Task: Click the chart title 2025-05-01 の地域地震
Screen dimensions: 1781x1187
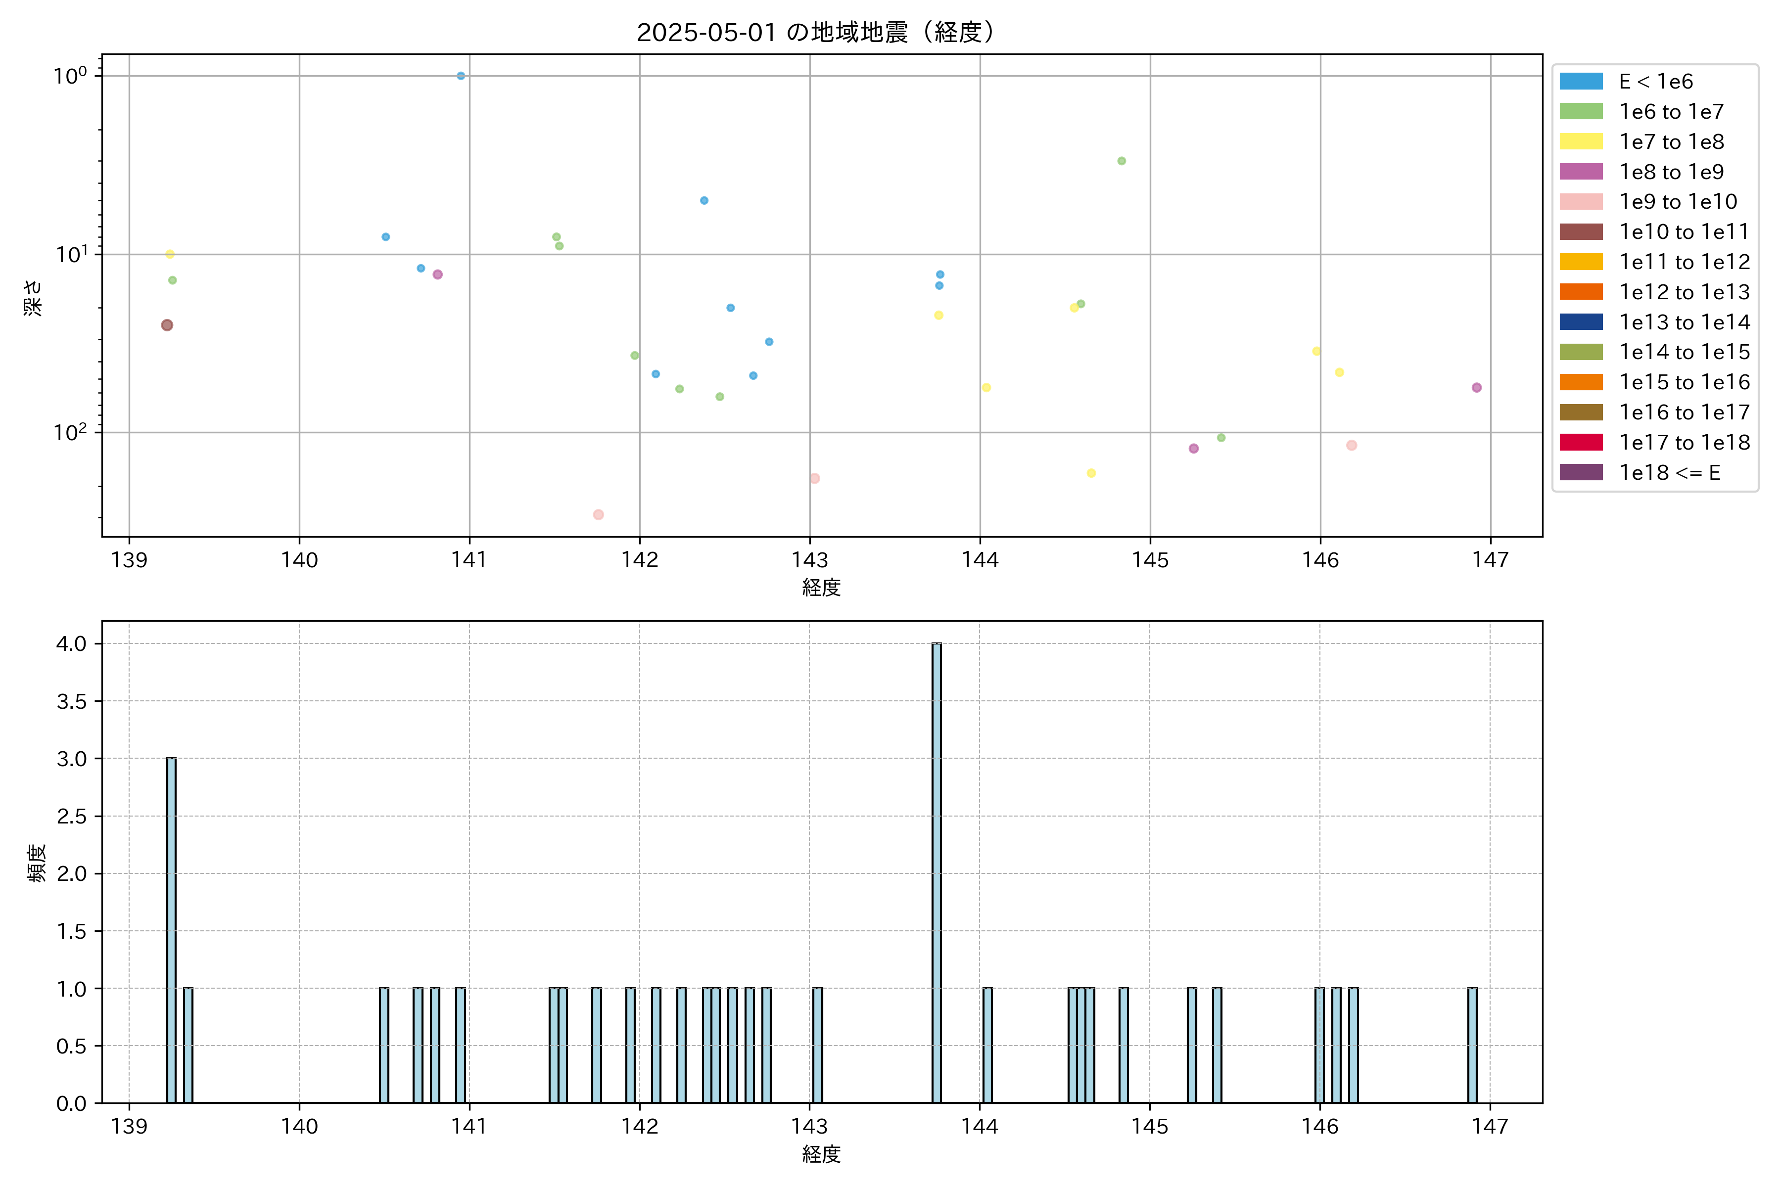Action: [x=815, y=33]
